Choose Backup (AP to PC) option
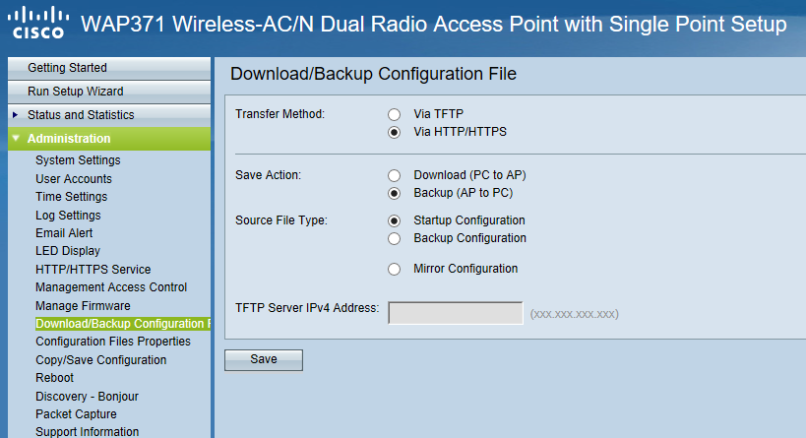Viewport: 806px width, 438px height. point(395,193)
